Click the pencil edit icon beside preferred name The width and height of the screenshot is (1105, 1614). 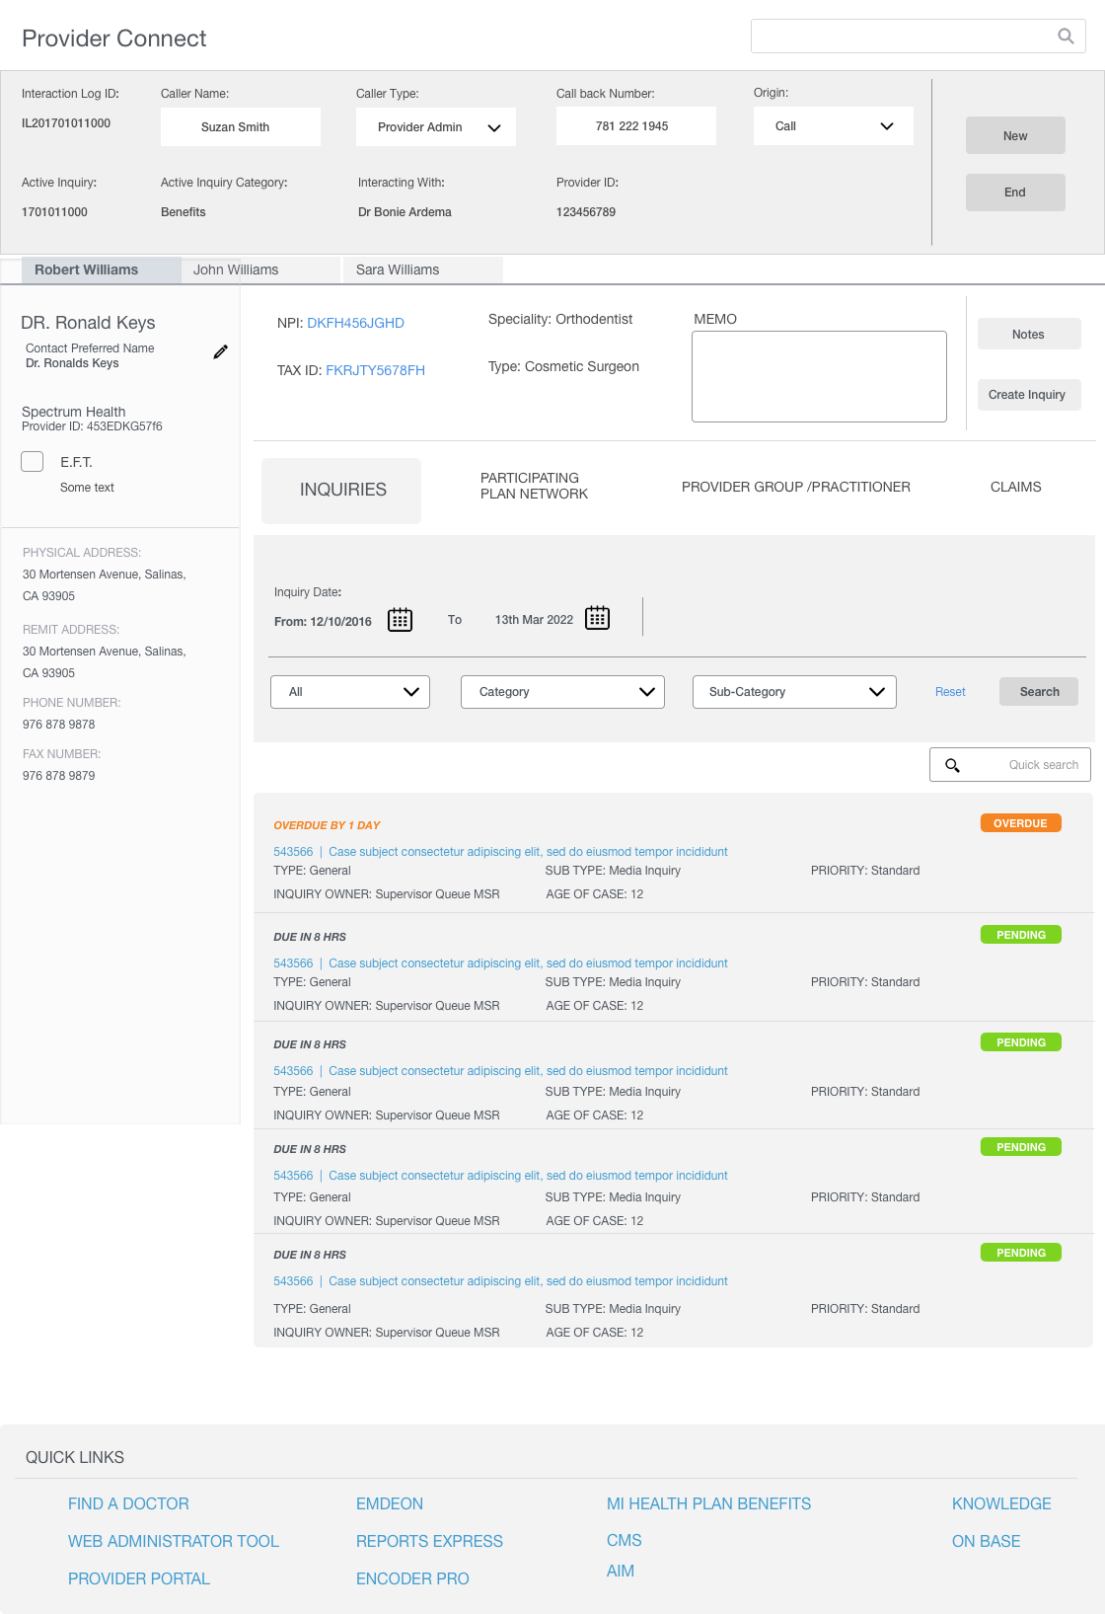tap(220, 352)
